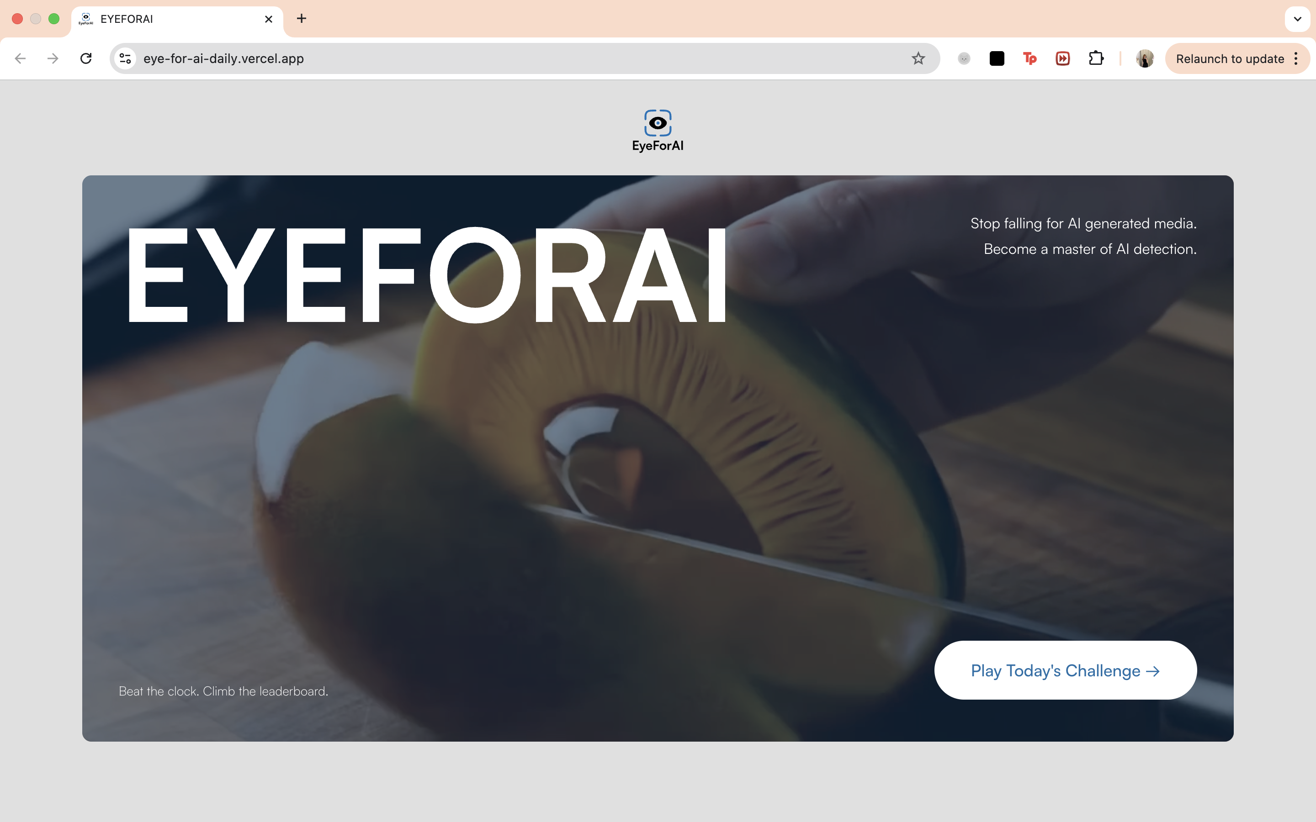Click Relaunch to update button
The height and width of the screenshot is (822, 1316).
1230,58
